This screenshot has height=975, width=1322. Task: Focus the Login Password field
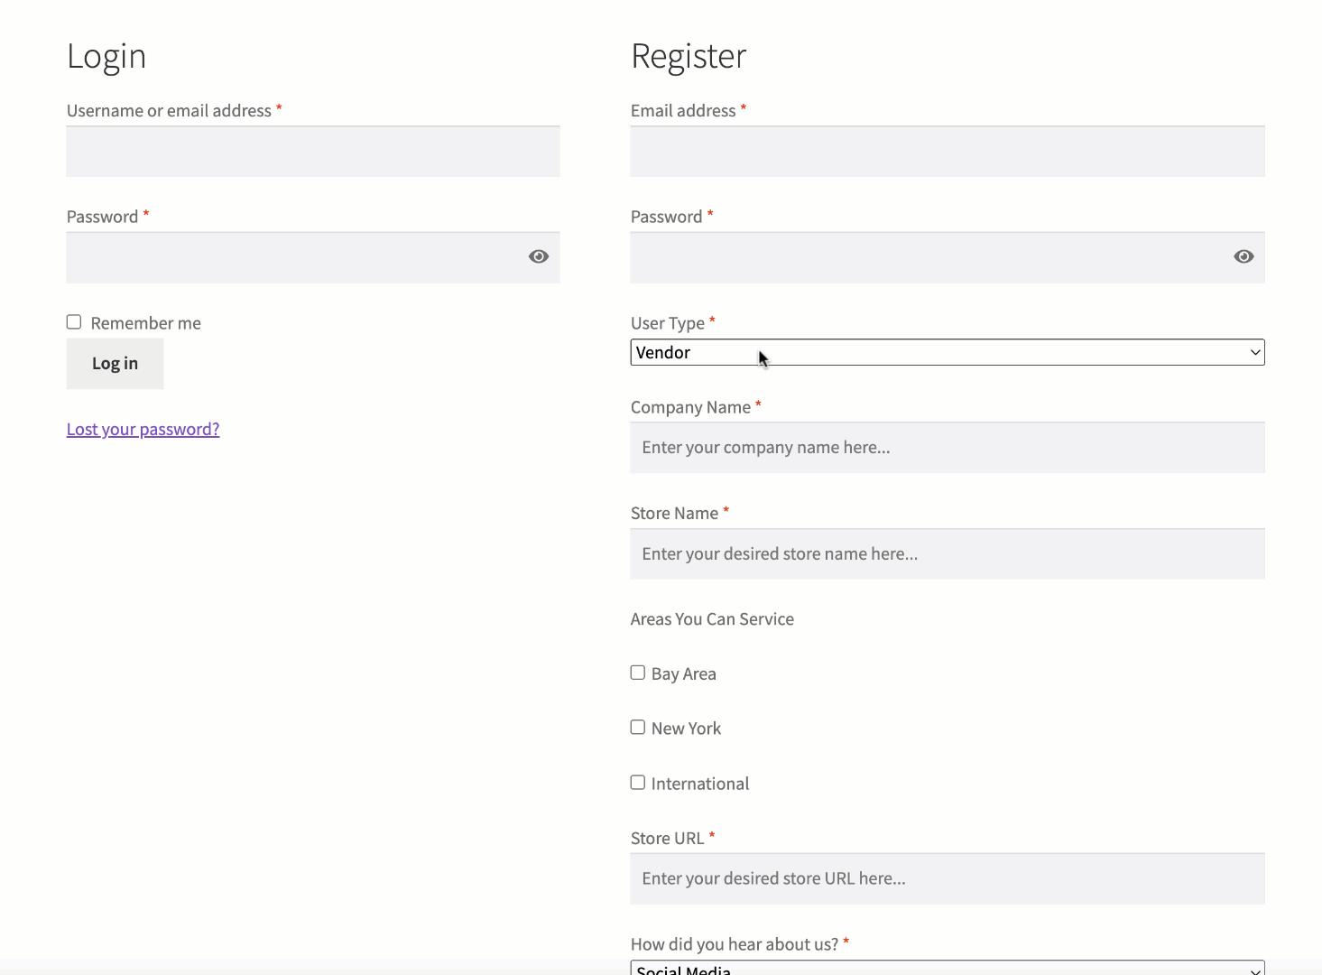(x=313, y=257)
